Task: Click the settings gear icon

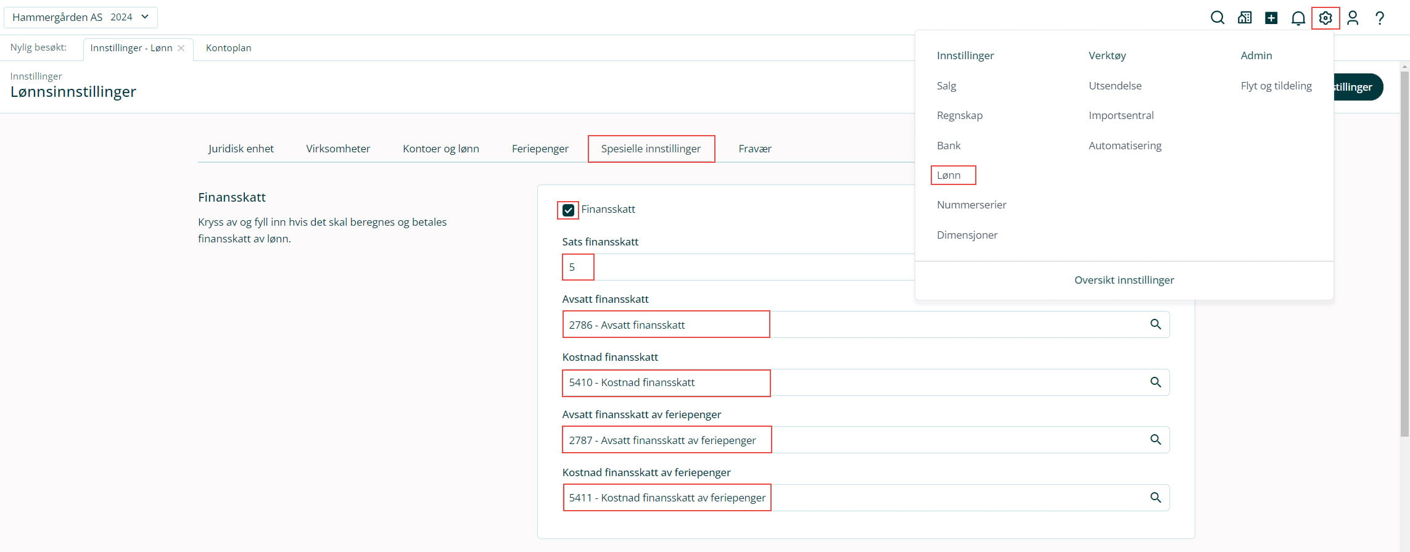Action: point(1325,18)
